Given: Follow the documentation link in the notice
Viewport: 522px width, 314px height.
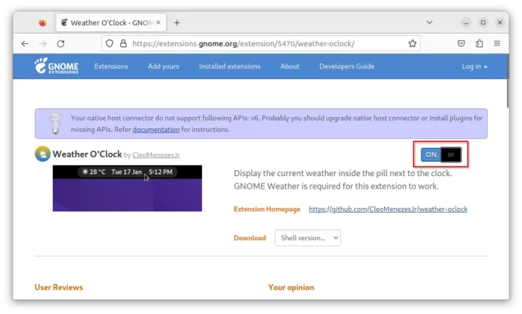Looking at the screenshot, I should pos(156,130).
